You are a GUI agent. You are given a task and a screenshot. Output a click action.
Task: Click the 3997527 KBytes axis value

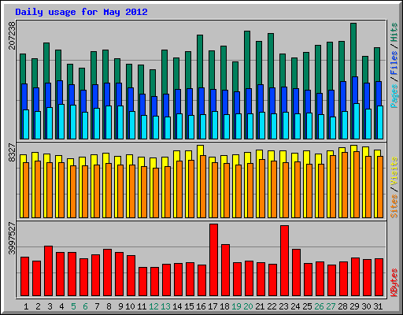[12, 239]
